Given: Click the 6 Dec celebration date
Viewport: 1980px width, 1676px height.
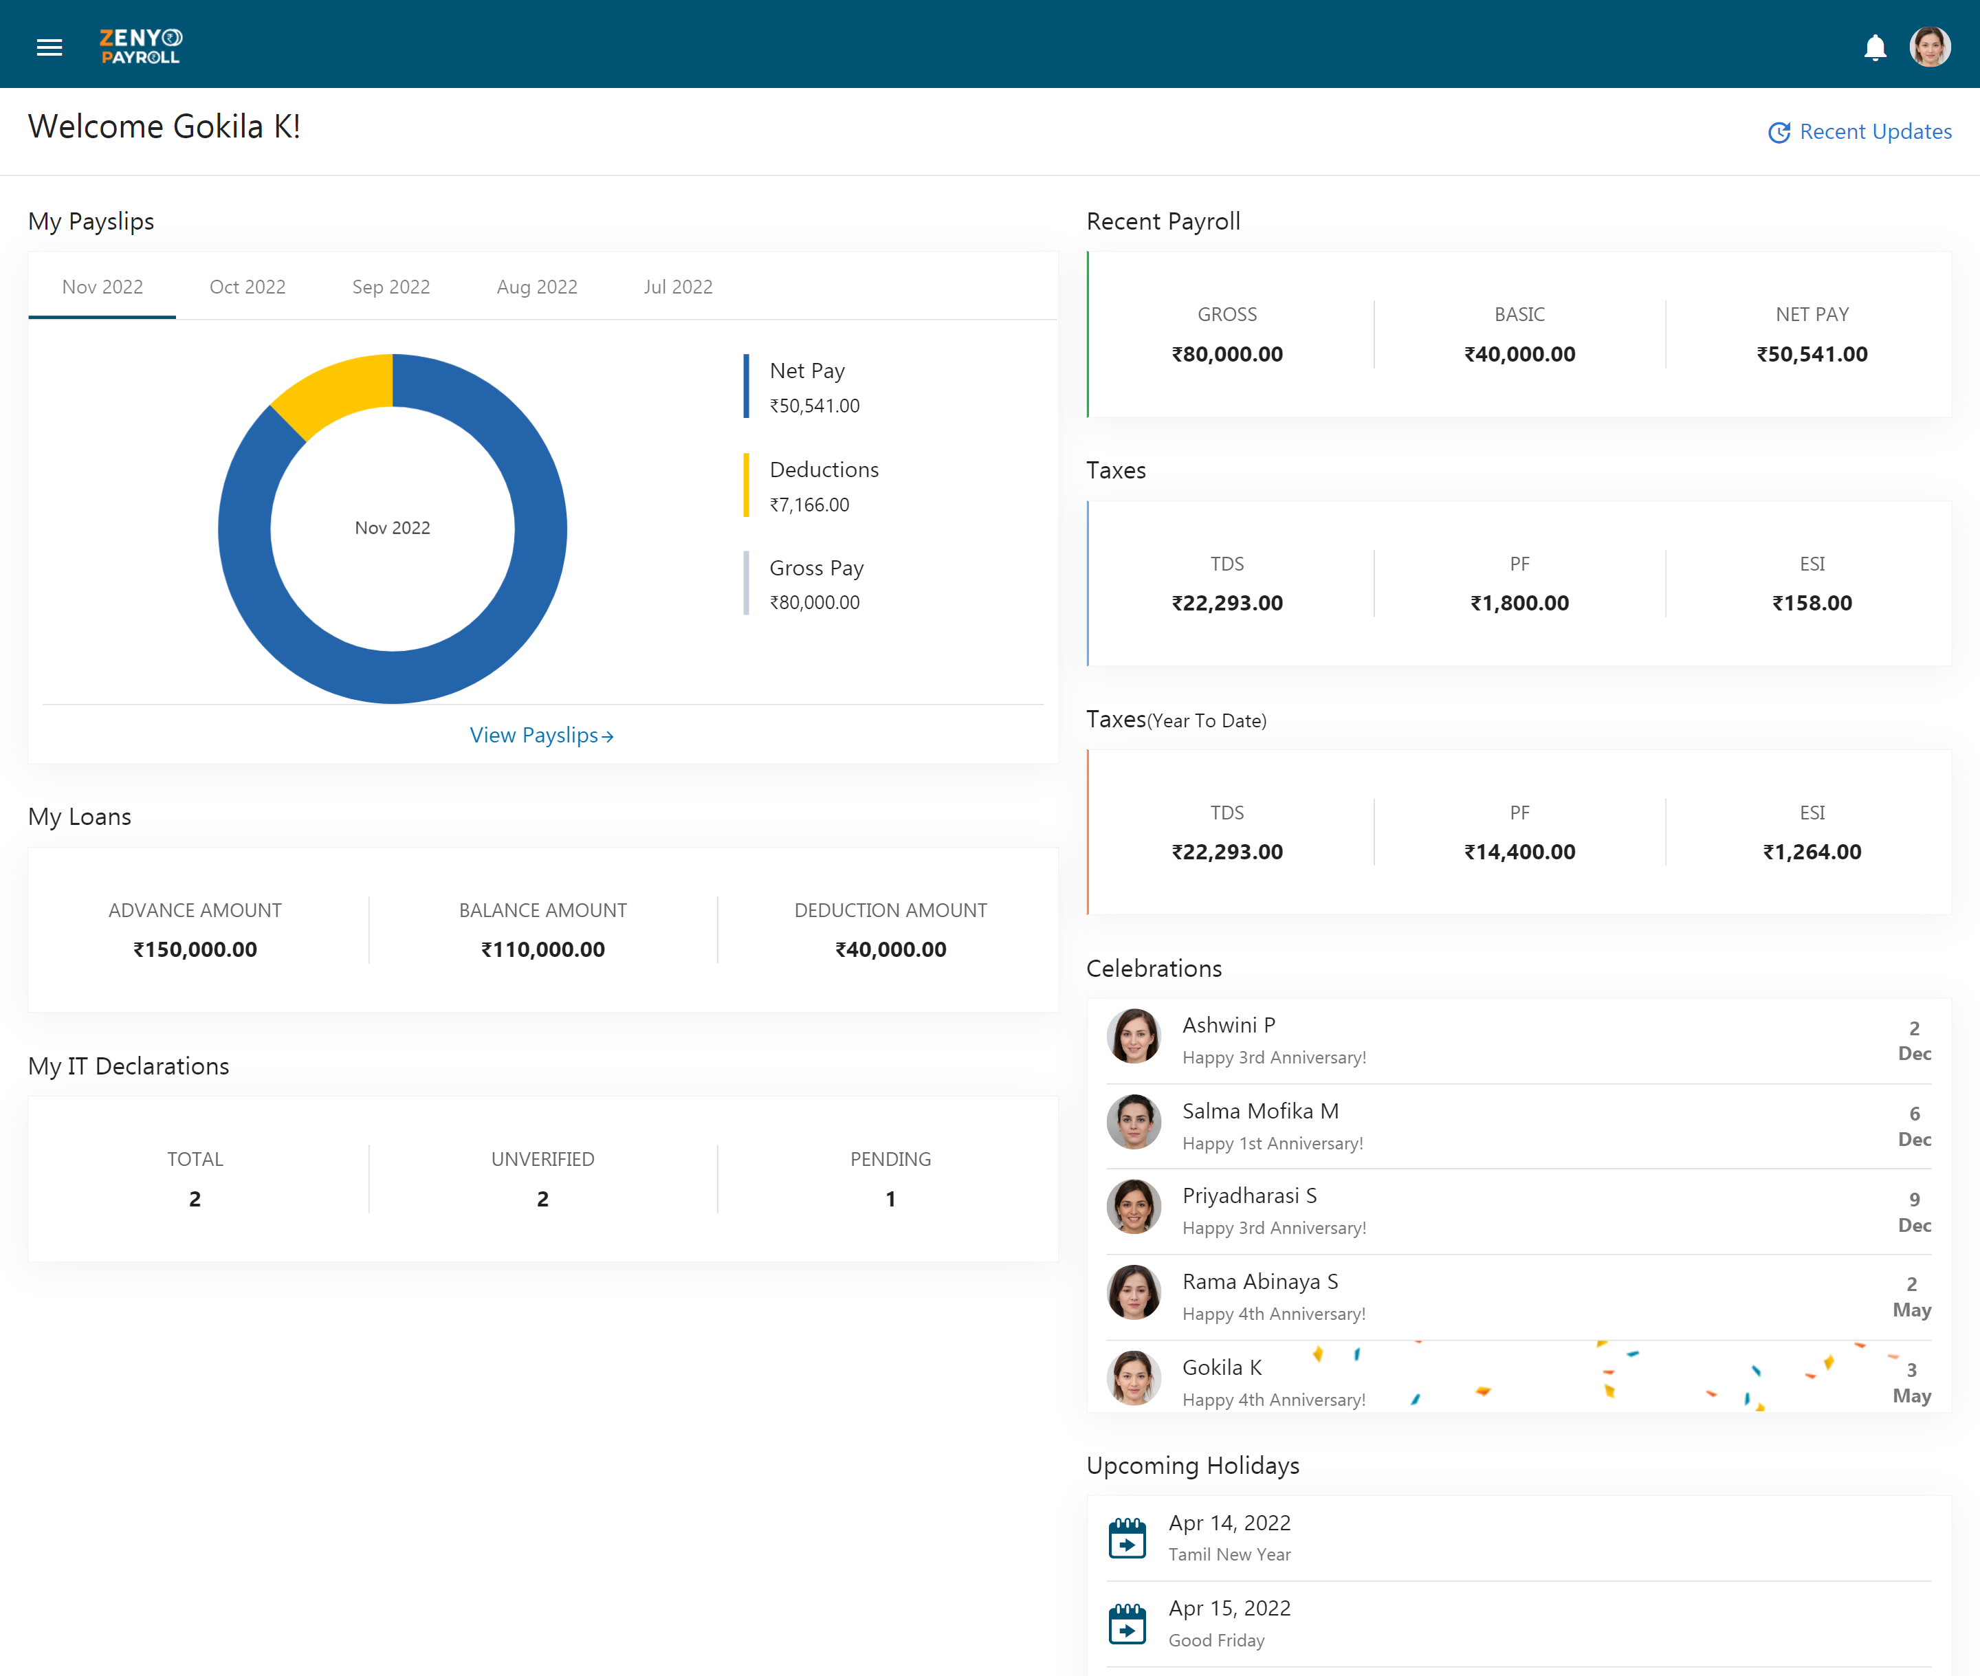Looking at the screenshot, I should click(1915, 1126).
